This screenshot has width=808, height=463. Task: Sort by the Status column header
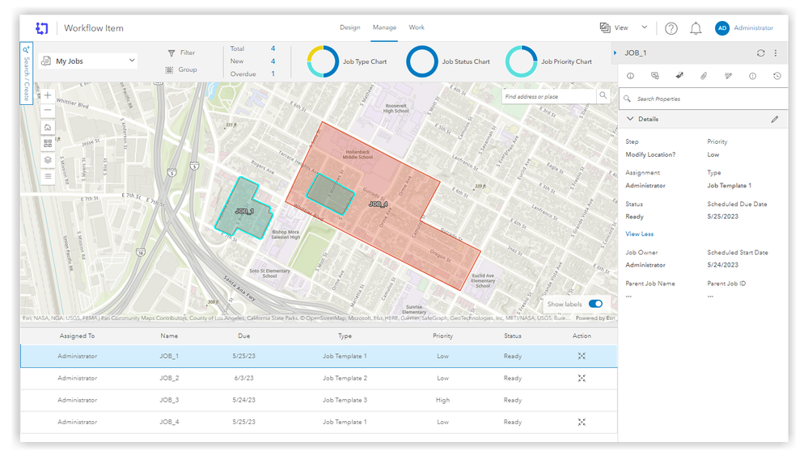[513, 336]
